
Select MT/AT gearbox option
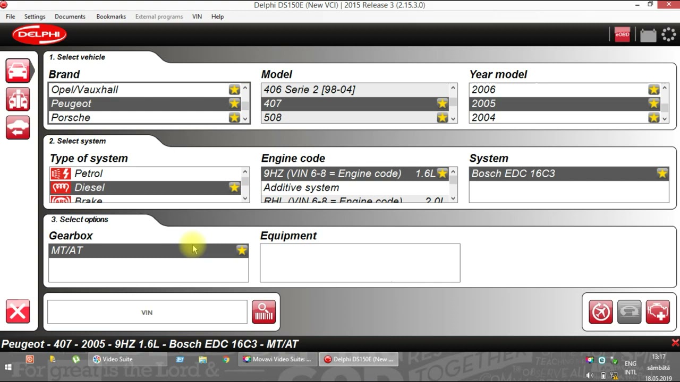148,250
